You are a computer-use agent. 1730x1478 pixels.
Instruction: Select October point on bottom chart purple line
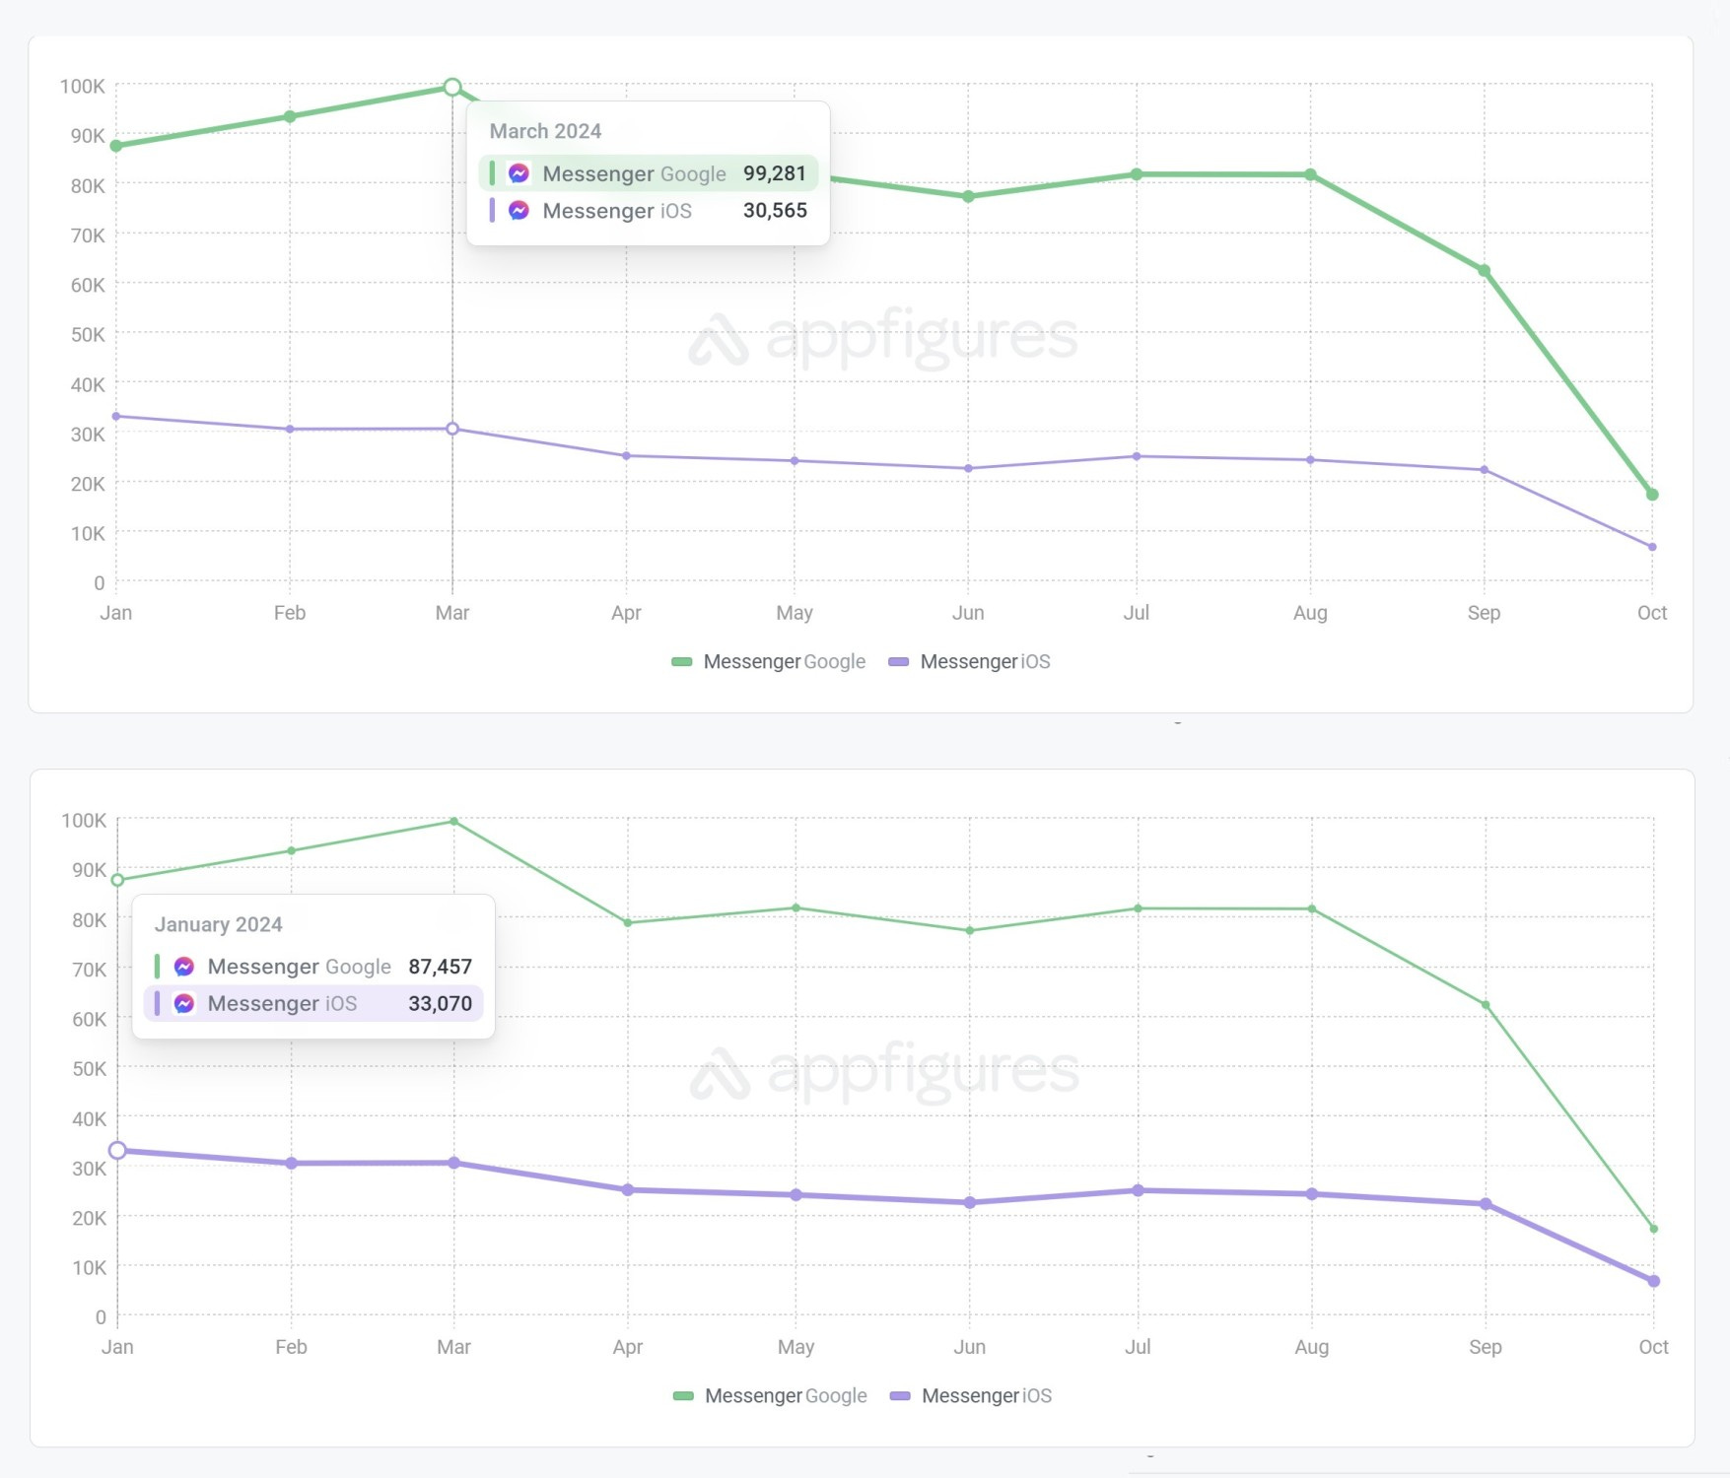coord(1654,1281)
